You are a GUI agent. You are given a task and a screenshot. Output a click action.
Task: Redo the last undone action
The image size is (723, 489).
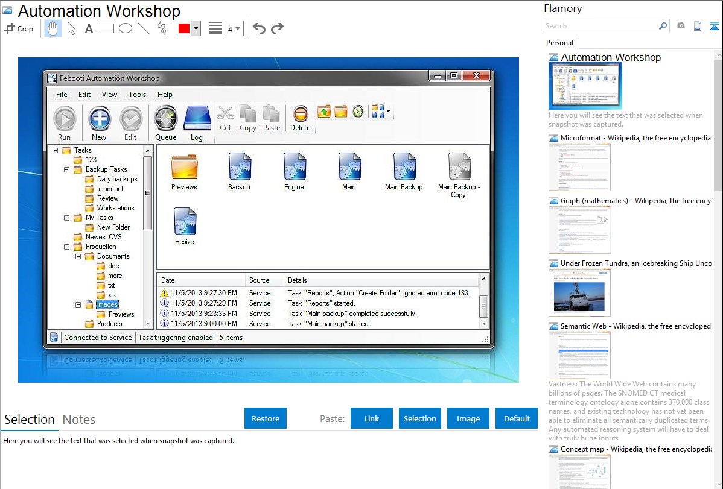[x=277, y=28]
